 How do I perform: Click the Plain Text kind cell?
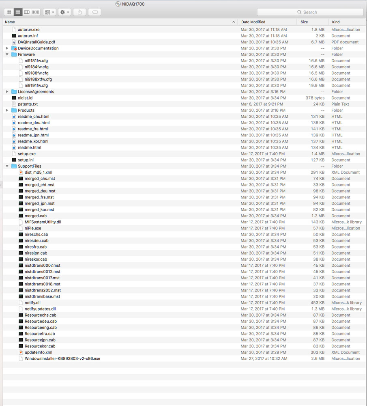point(340,104)
